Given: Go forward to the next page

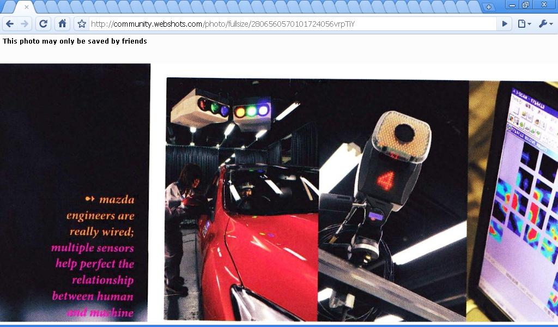Looking at the screenshot, I should (25, 24).
